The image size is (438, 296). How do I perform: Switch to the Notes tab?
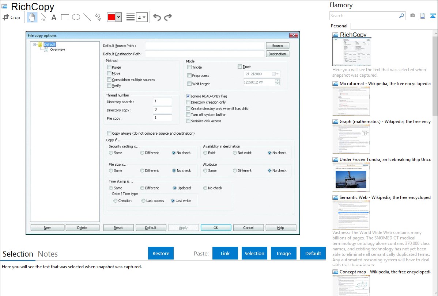tap(48, 254)
